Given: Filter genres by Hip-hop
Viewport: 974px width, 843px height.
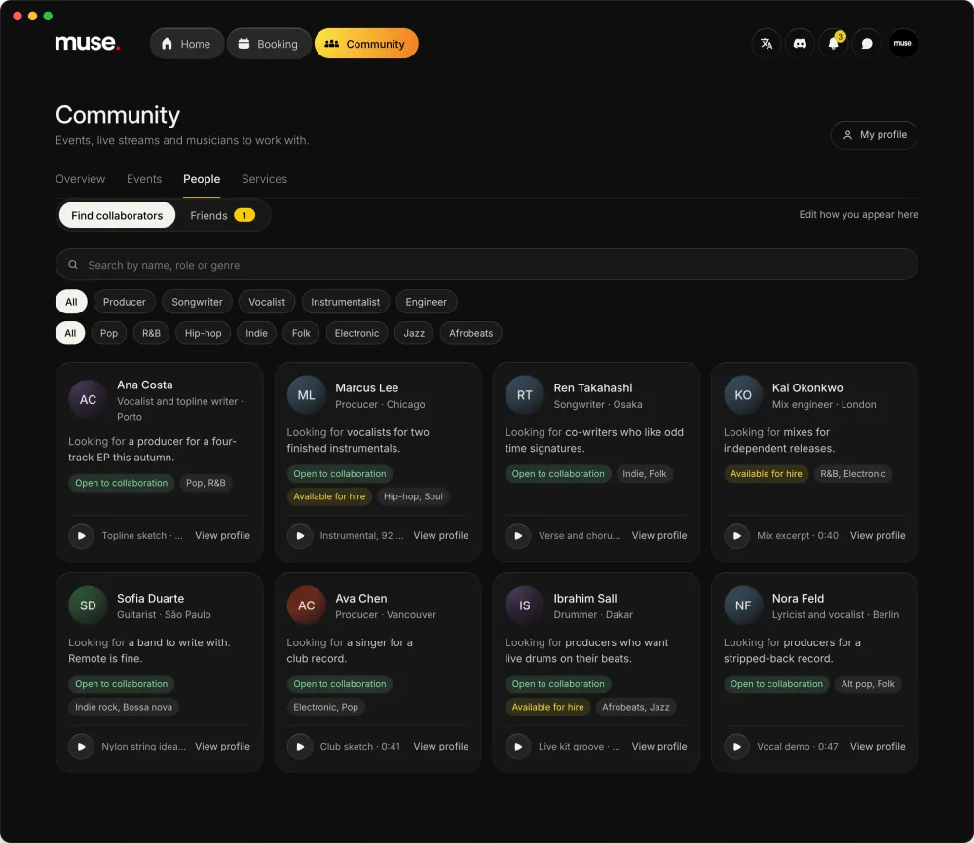Looking at the screenshot, I should point(204,333).
